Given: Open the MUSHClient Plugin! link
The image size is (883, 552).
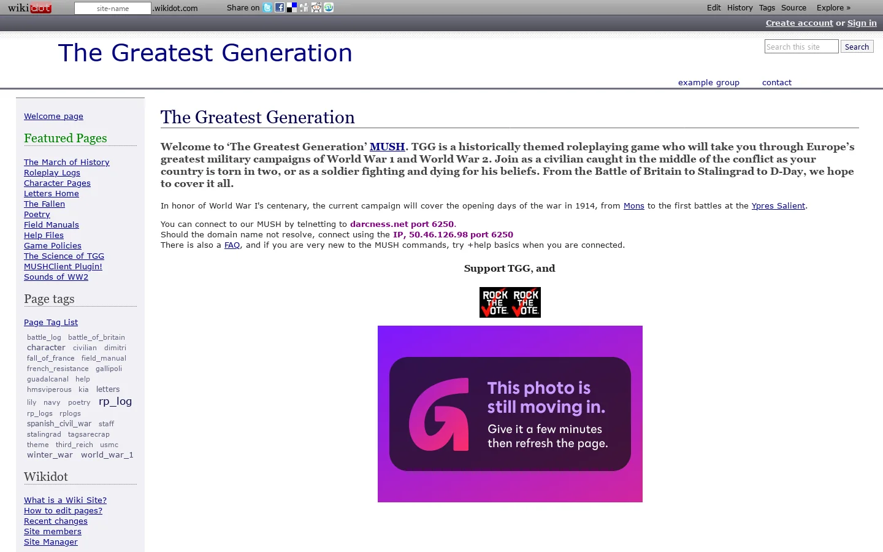Looking at the screenshot, I should pos(63,267).
